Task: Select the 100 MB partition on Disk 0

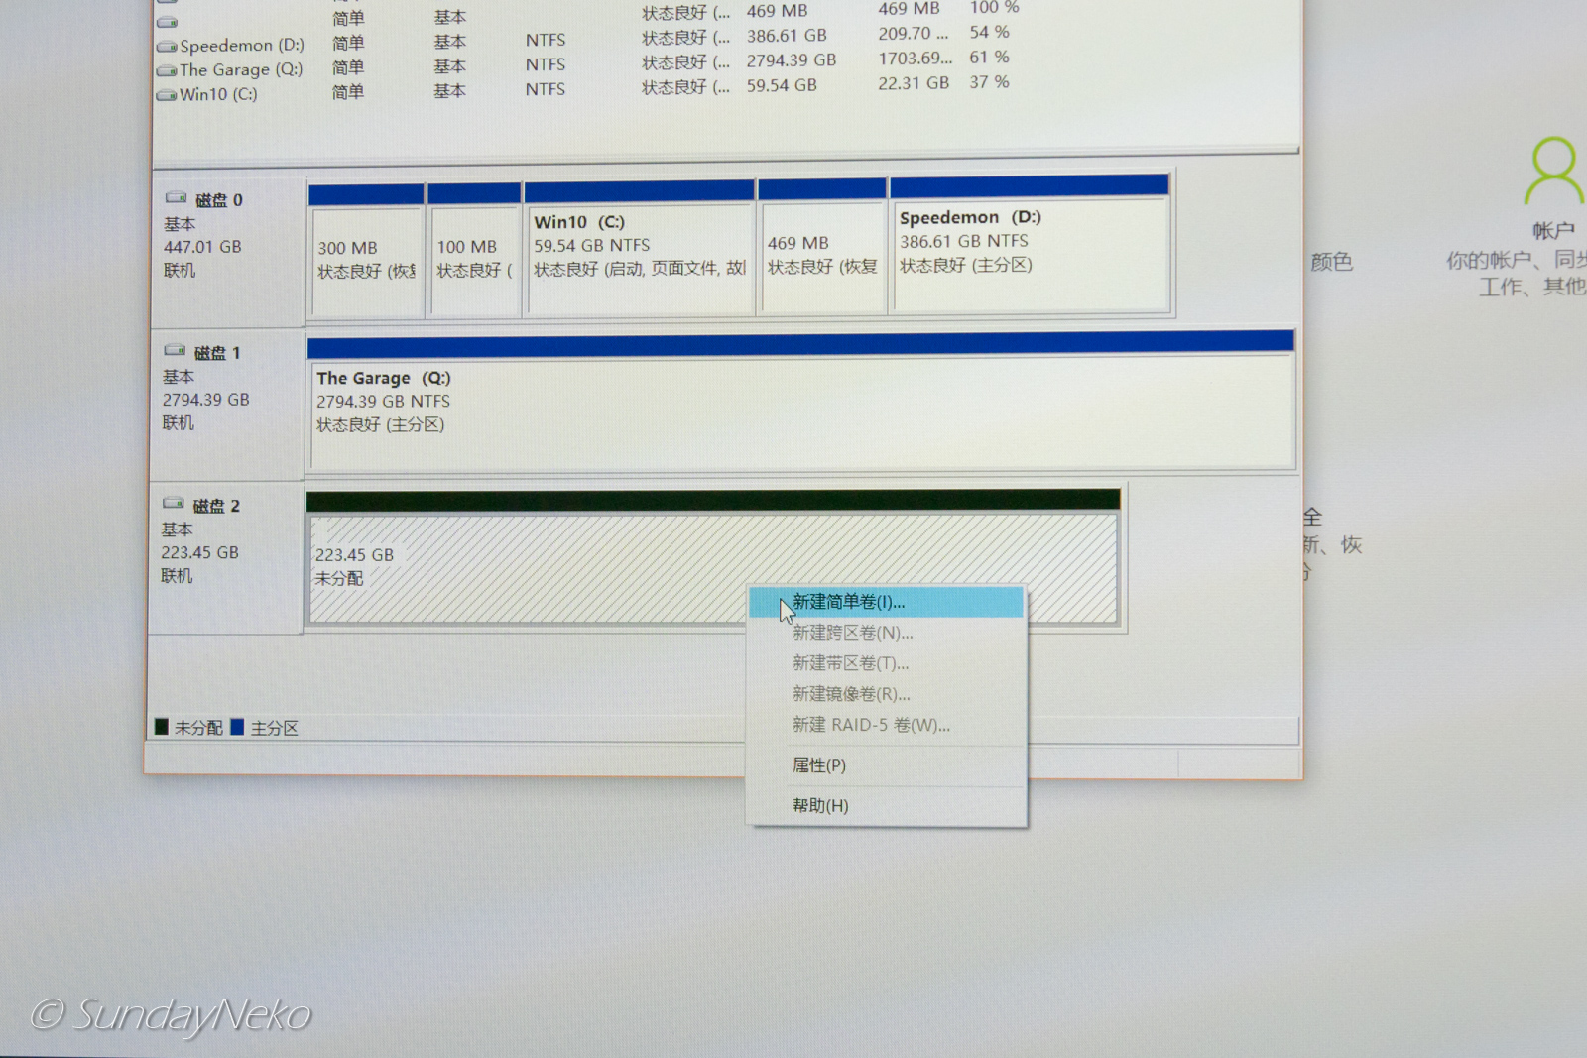Action: (x=474, y=261)
